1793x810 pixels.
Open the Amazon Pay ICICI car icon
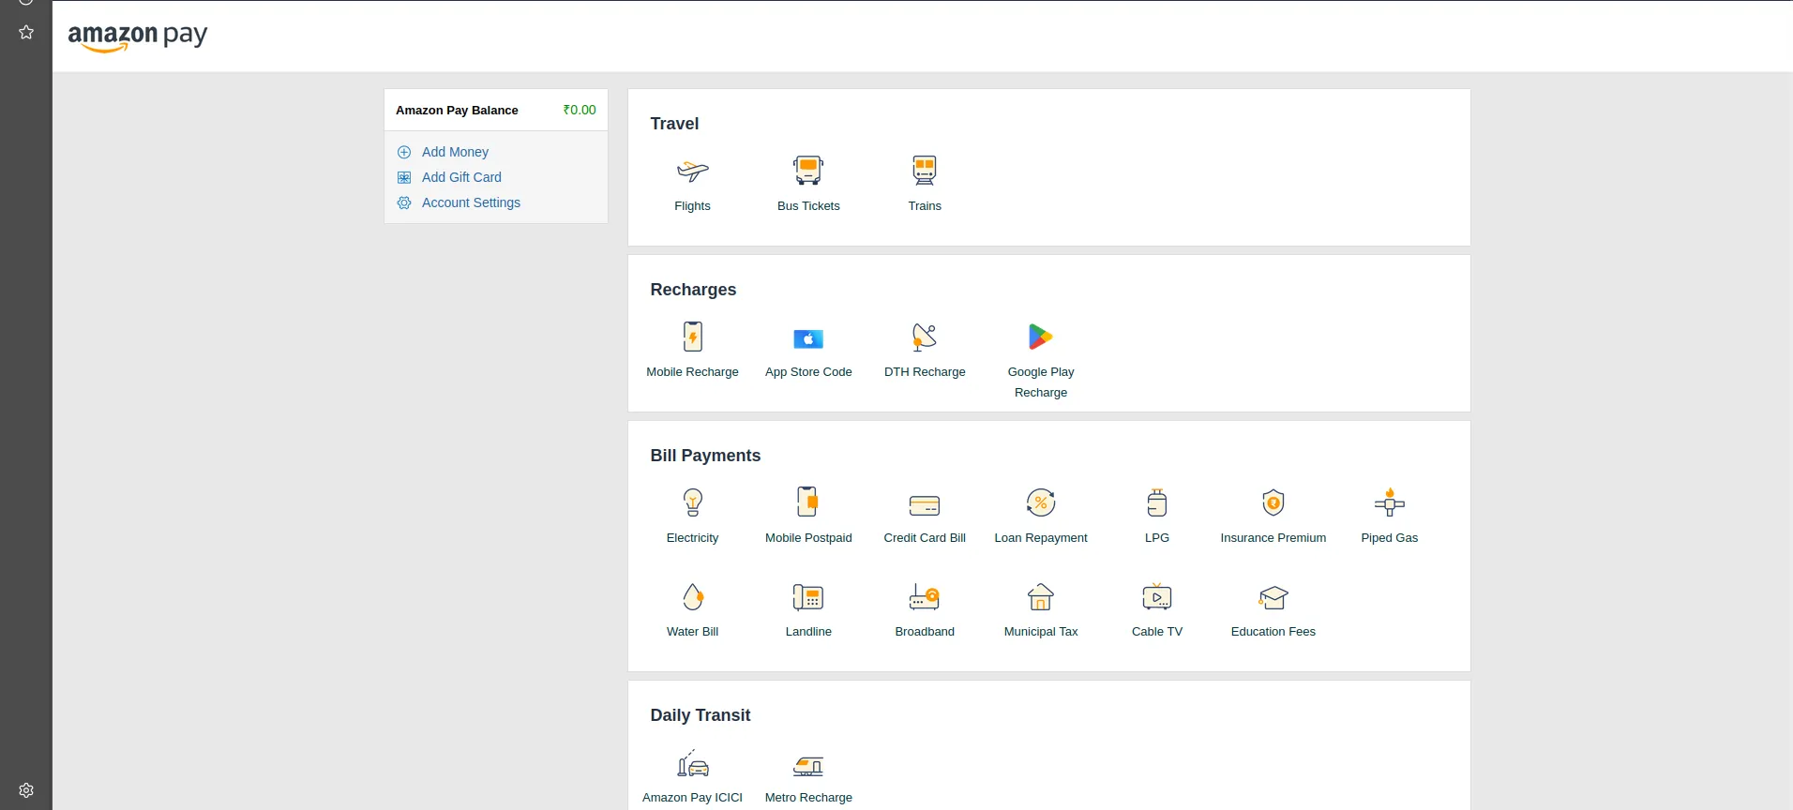[x=692, y=763]
